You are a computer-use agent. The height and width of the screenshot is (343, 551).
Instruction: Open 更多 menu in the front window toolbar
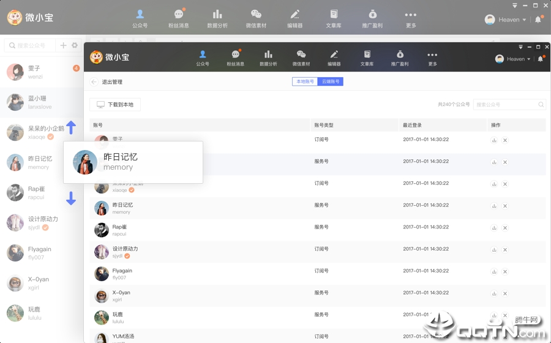[433, 58]
